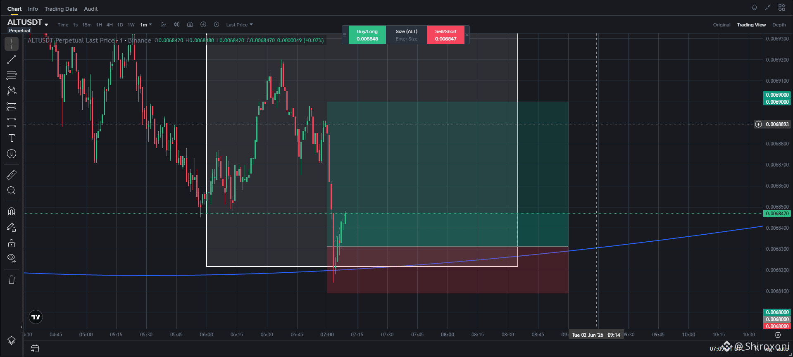The image size is (793, 357).
Task: Set interval to 15m
Action: click(87, 25)
